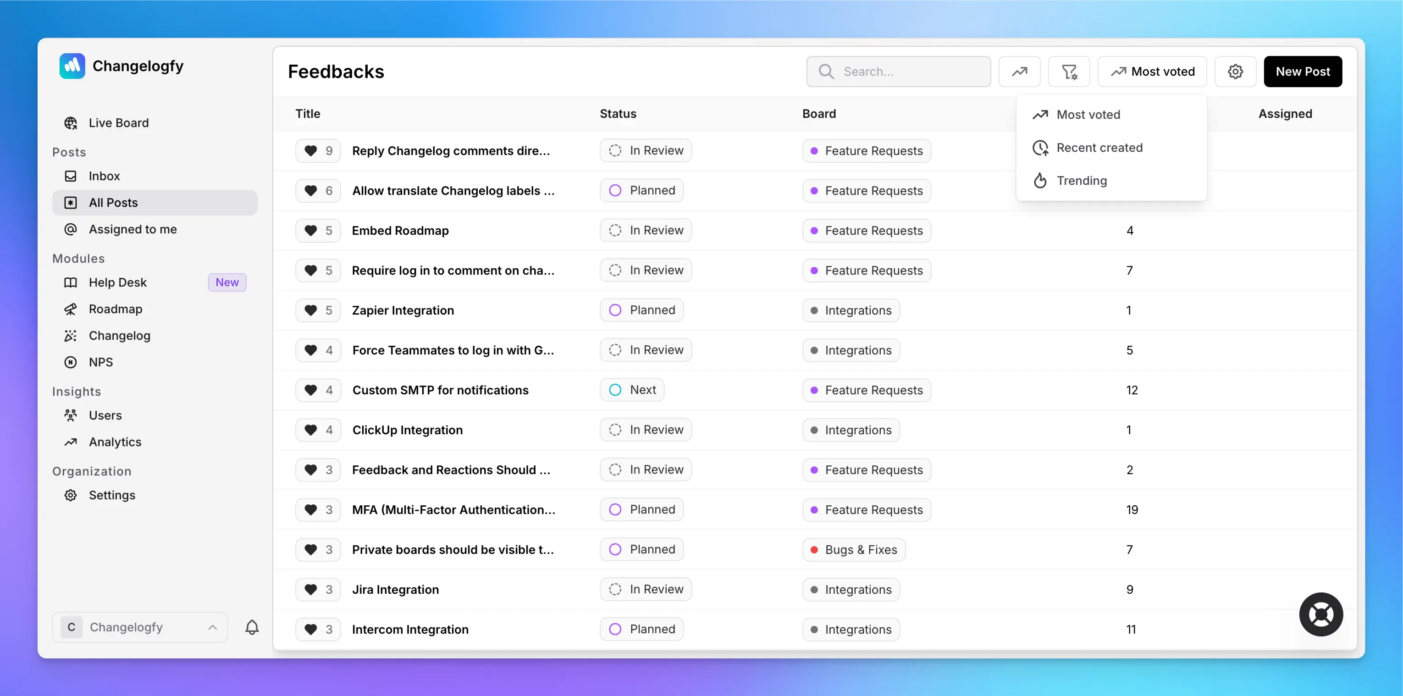
Task: Open Analytics insights icon
Action: click(72, 441)
